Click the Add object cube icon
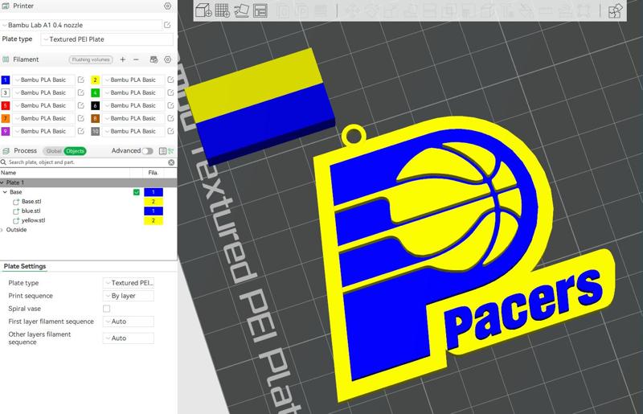This screenshot has width=643, height=414. tap(203, 10)
